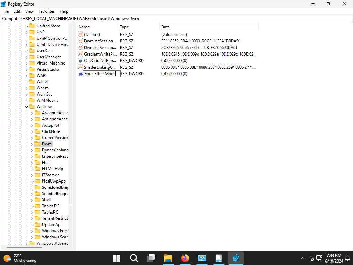Open the notification bell
Screen dimensions: 353x265
pyautogui.click(x=347, y=258)
